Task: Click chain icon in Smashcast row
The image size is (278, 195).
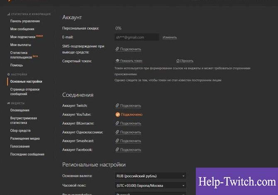Action: [x=117, y=141]
